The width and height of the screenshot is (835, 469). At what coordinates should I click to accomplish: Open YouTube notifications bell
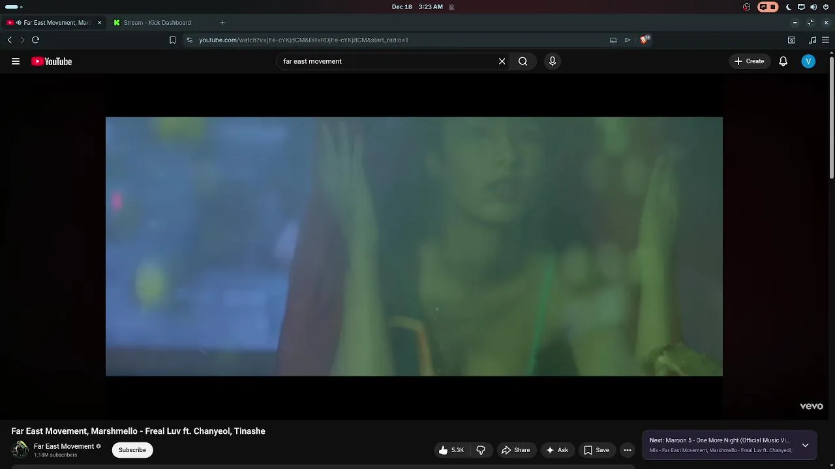tap(783, 61)
